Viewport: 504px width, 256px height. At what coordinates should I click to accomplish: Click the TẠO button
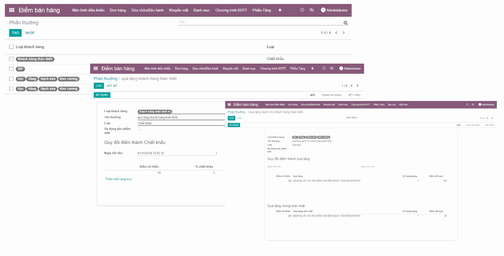point(15,33)
